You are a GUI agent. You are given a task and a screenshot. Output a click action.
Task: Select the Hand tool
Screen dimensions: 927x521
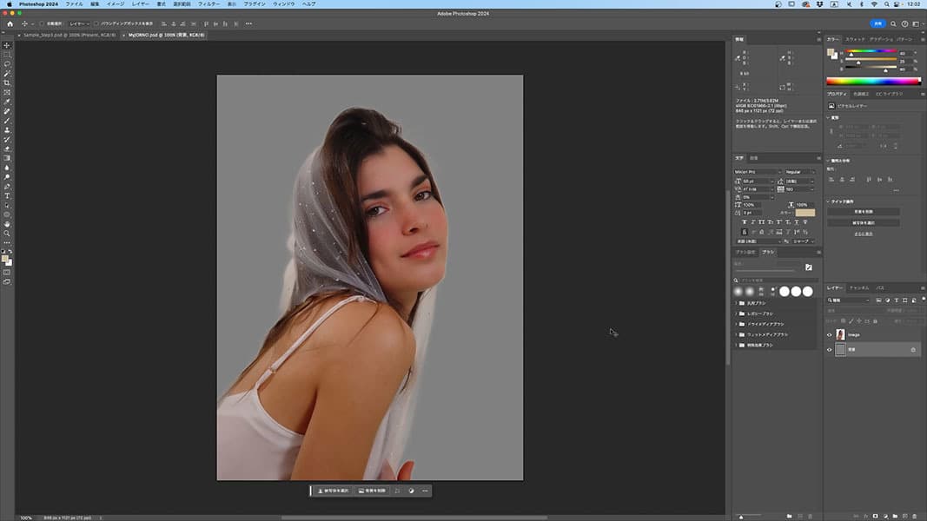pos(7,223)
